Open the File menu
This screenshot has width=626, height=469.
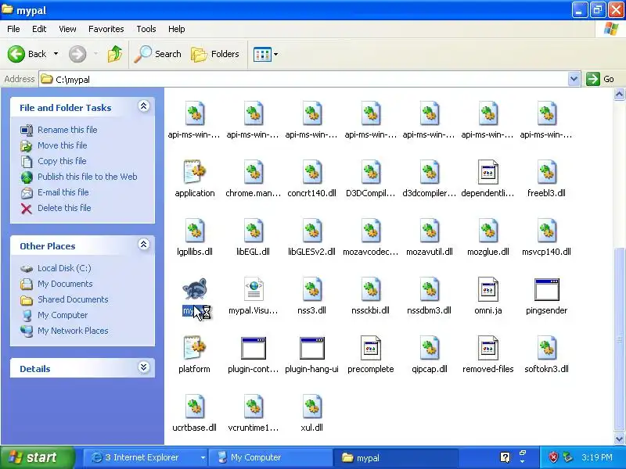(x=13, y=29)
